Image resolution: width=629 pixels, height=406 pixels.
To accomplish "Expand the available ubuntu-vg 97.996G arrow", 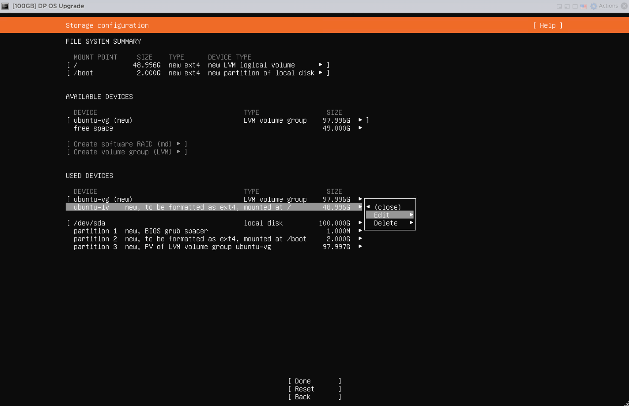I will click(x=360, y=120).
